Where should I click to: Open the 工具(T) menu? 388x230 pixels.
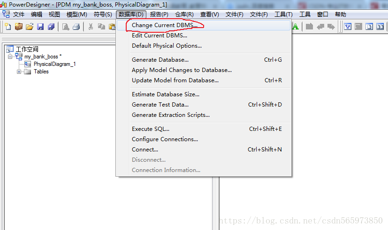283,14
